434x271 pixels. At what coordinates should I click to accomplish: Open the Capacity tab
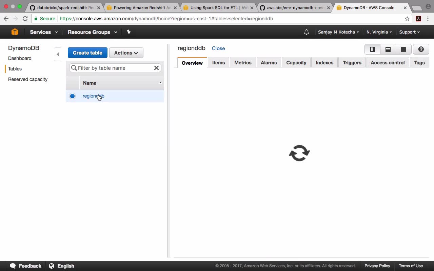[296, 63]
